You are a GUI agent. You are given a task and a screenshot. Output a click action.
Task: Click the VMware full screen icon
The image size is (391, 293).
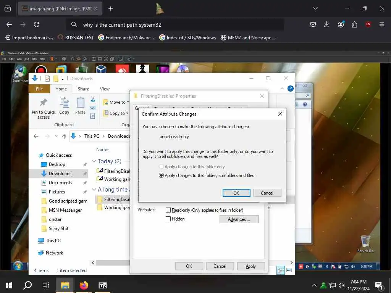[106, 59]
